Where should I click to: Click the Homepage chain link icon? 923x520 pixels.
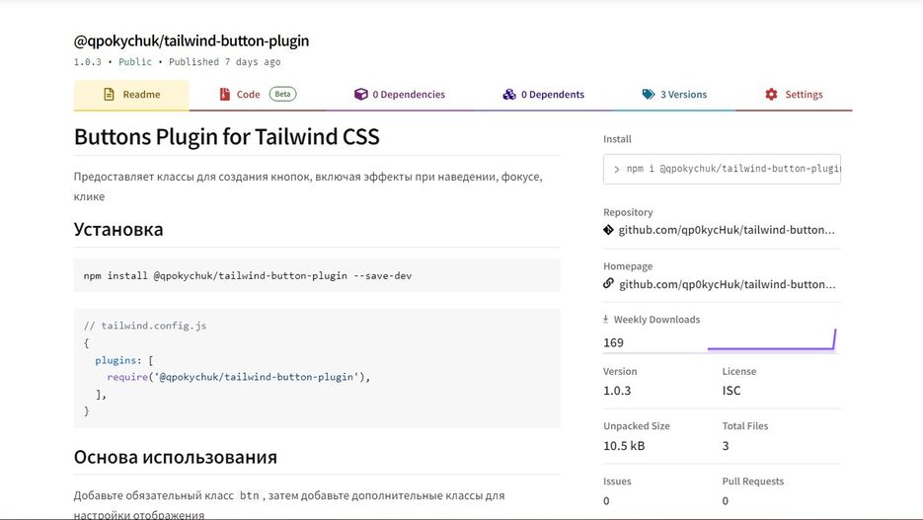(x=609, y=283)
